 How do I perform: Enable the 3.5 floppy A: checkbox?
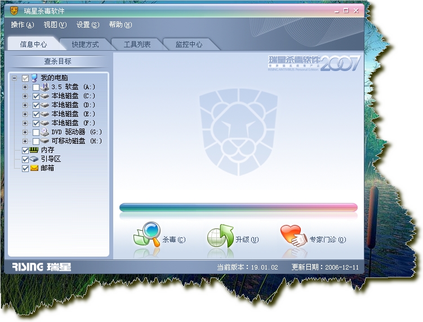click(36, 87)
